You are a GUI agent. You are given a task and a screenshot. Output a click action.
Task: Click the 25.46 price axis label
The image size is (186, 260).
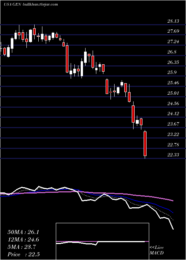click(173, 83)
